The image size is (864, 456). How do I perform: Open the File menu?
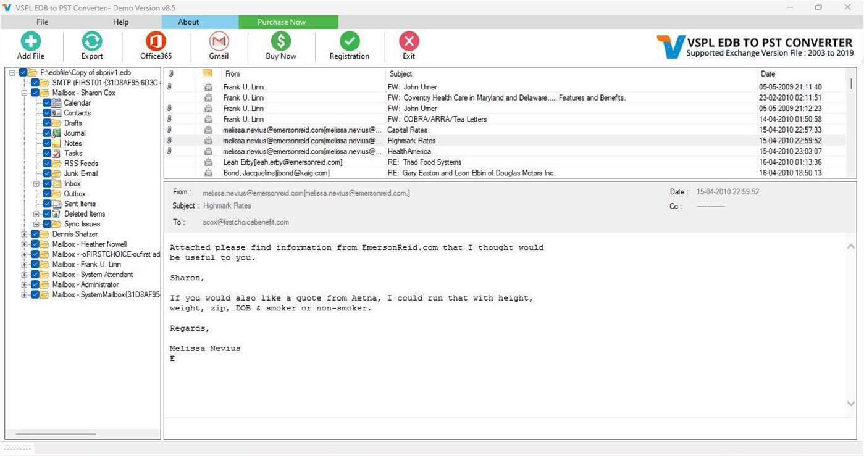41,22
